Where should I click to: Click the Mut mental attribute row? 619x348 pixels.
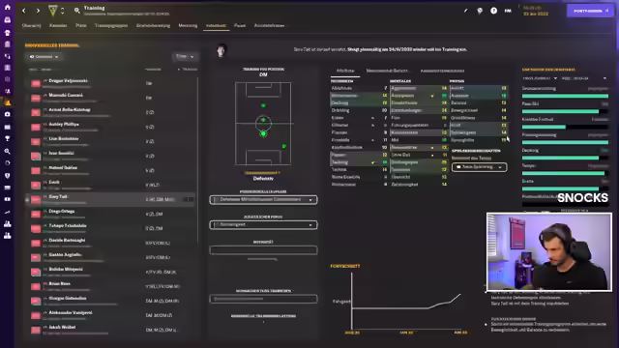click(x=419, y=140)
